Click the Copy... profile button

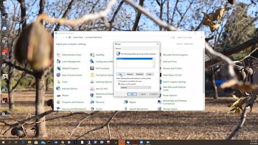click(x=150, y=74)
